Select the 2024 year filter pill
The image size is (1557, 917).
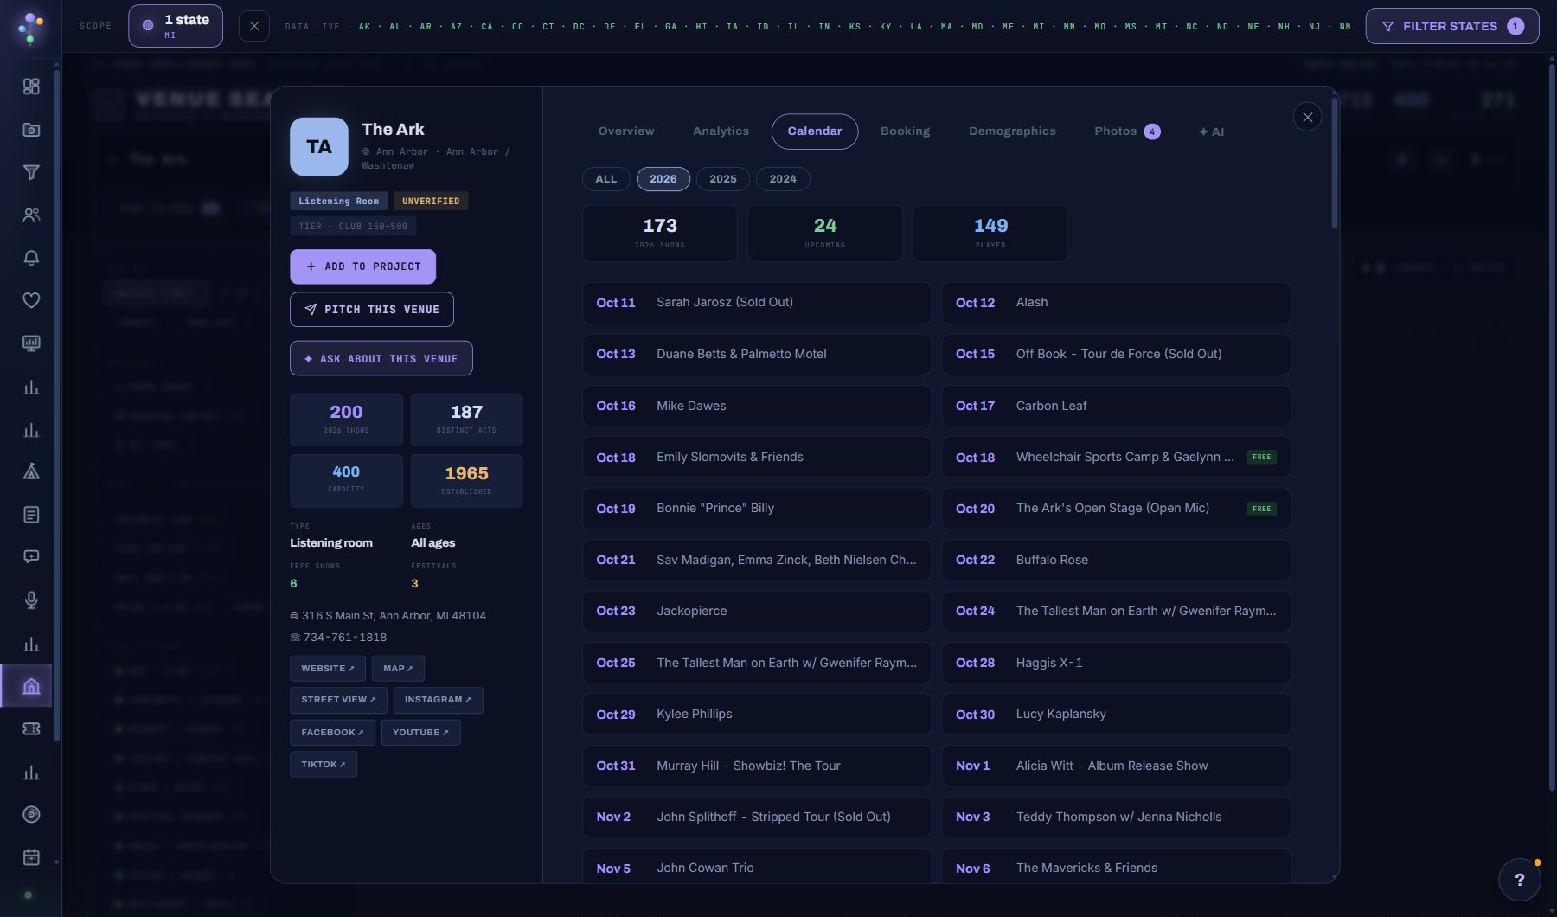point(783,179)
